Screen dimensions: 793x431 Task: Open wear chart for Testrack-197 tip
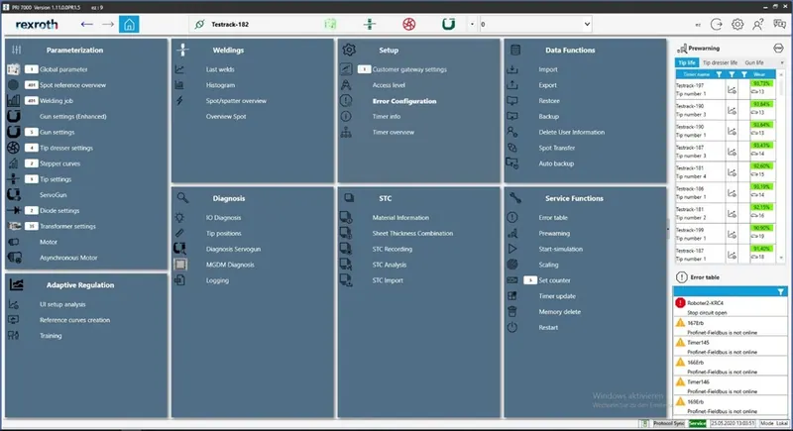point(732,89)
